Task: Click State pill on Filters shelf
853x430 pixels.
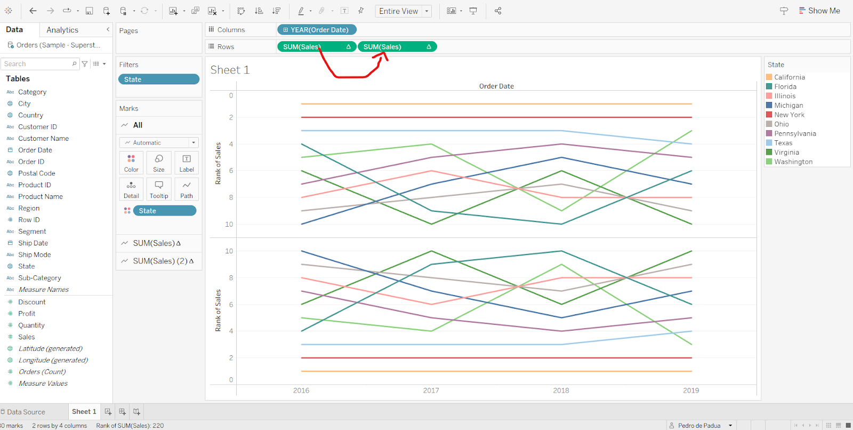Action: [159, 79]
